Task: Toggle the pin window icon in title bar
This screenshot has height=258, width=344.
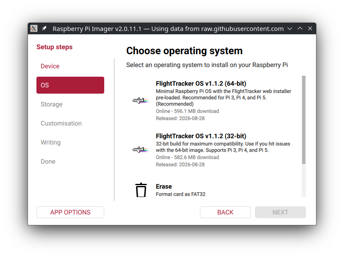Action: tap(44, 28)
